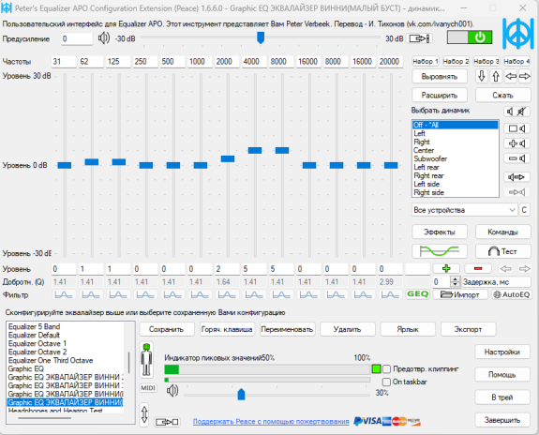This screenshot has width=539, height=435.
Task: Enable On taskbar checkbox
Action: click(387, 382)
